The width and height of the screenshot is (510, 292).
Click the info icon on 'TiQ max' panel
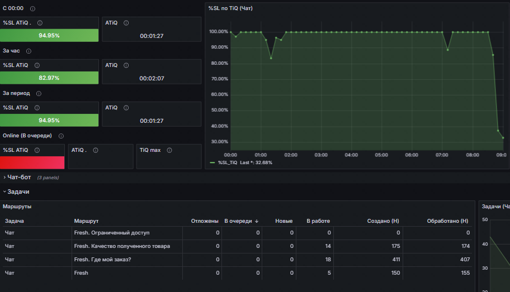(169, 150)
